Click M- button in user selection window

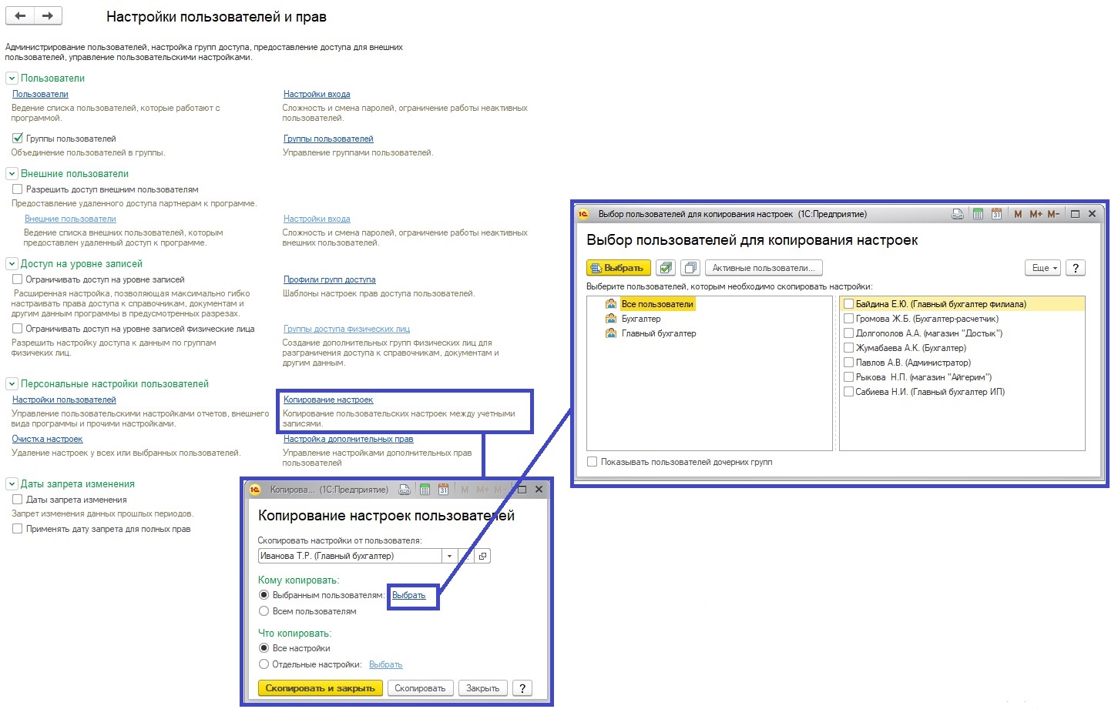(x=1053, y=214)
